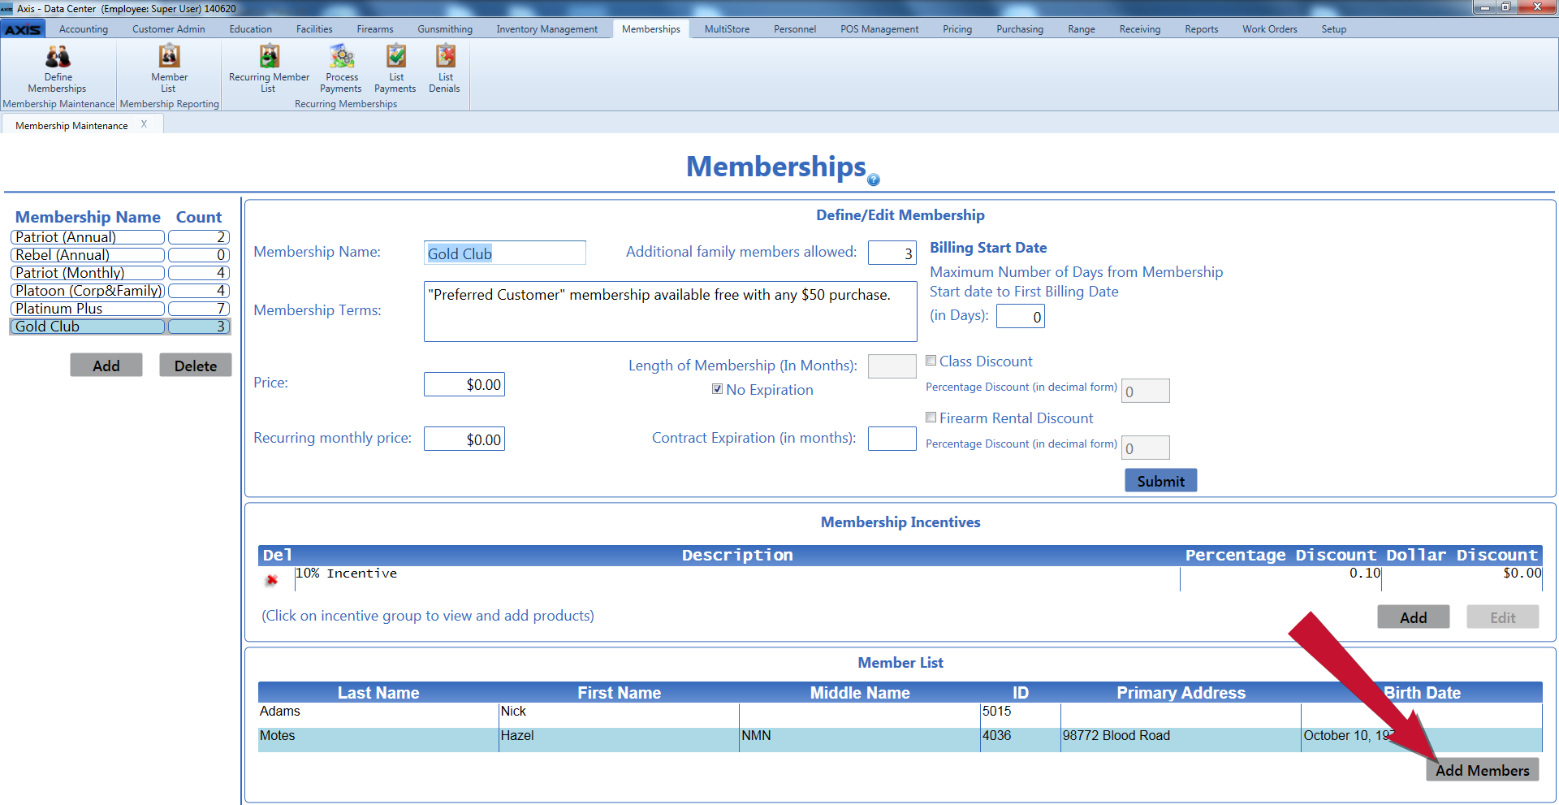Click the Add Members button

click(1483, 770)
